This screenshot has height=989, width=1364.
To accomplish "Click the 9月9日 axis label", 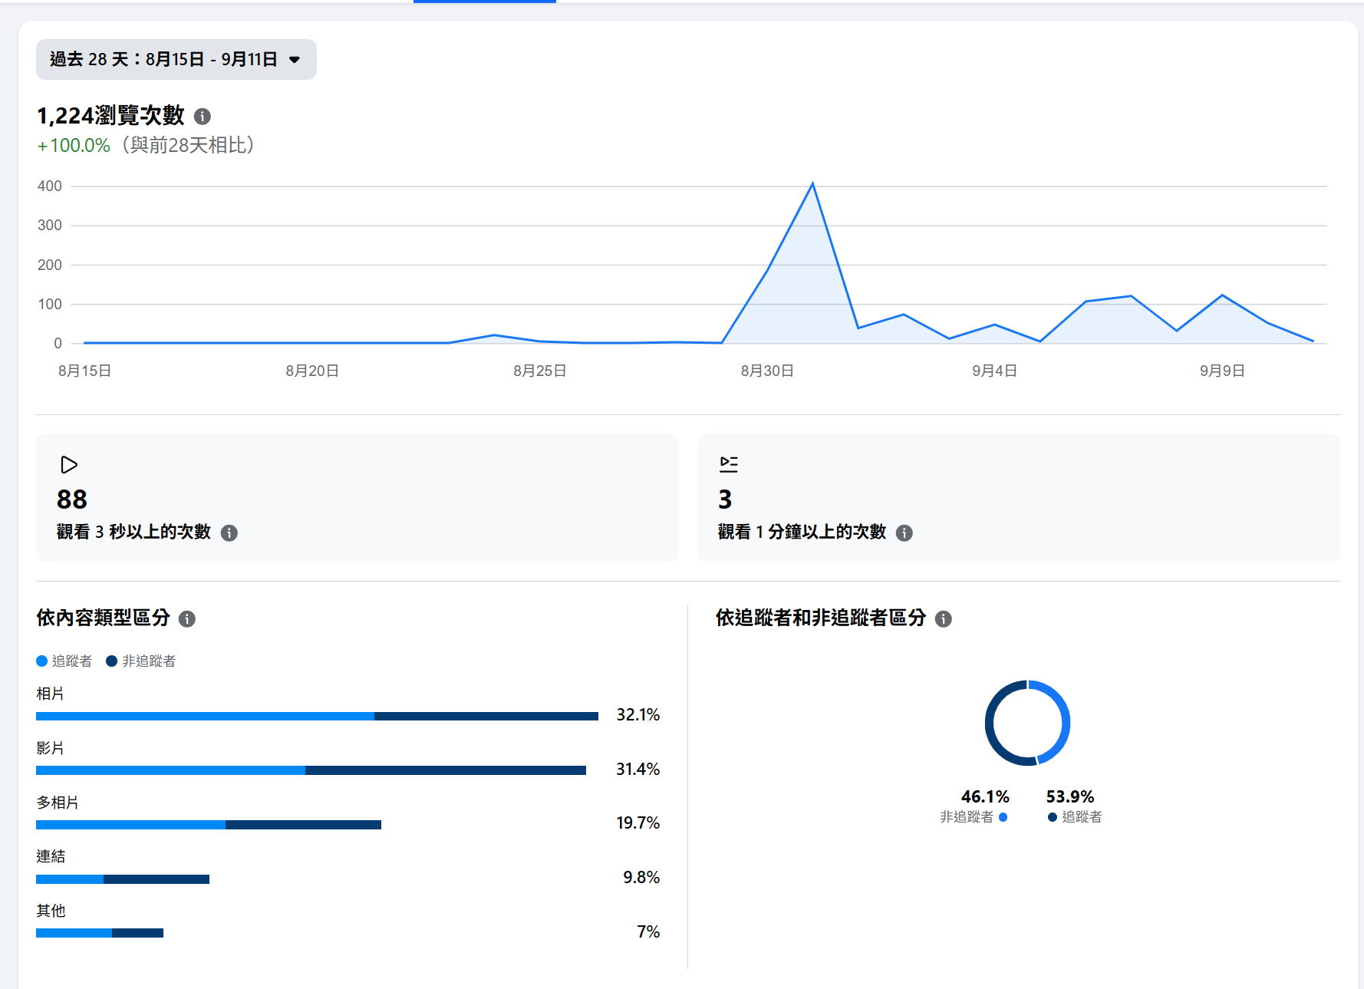I will [1223, 371].
